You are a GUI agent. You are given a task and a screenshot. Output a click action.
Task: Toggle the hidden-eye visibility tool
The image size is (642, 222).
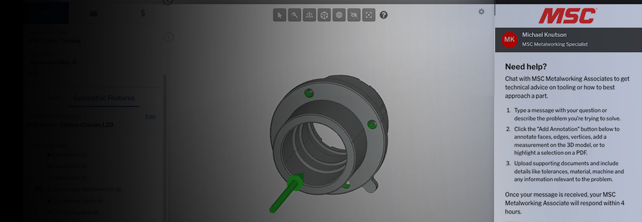coord(354,15)
